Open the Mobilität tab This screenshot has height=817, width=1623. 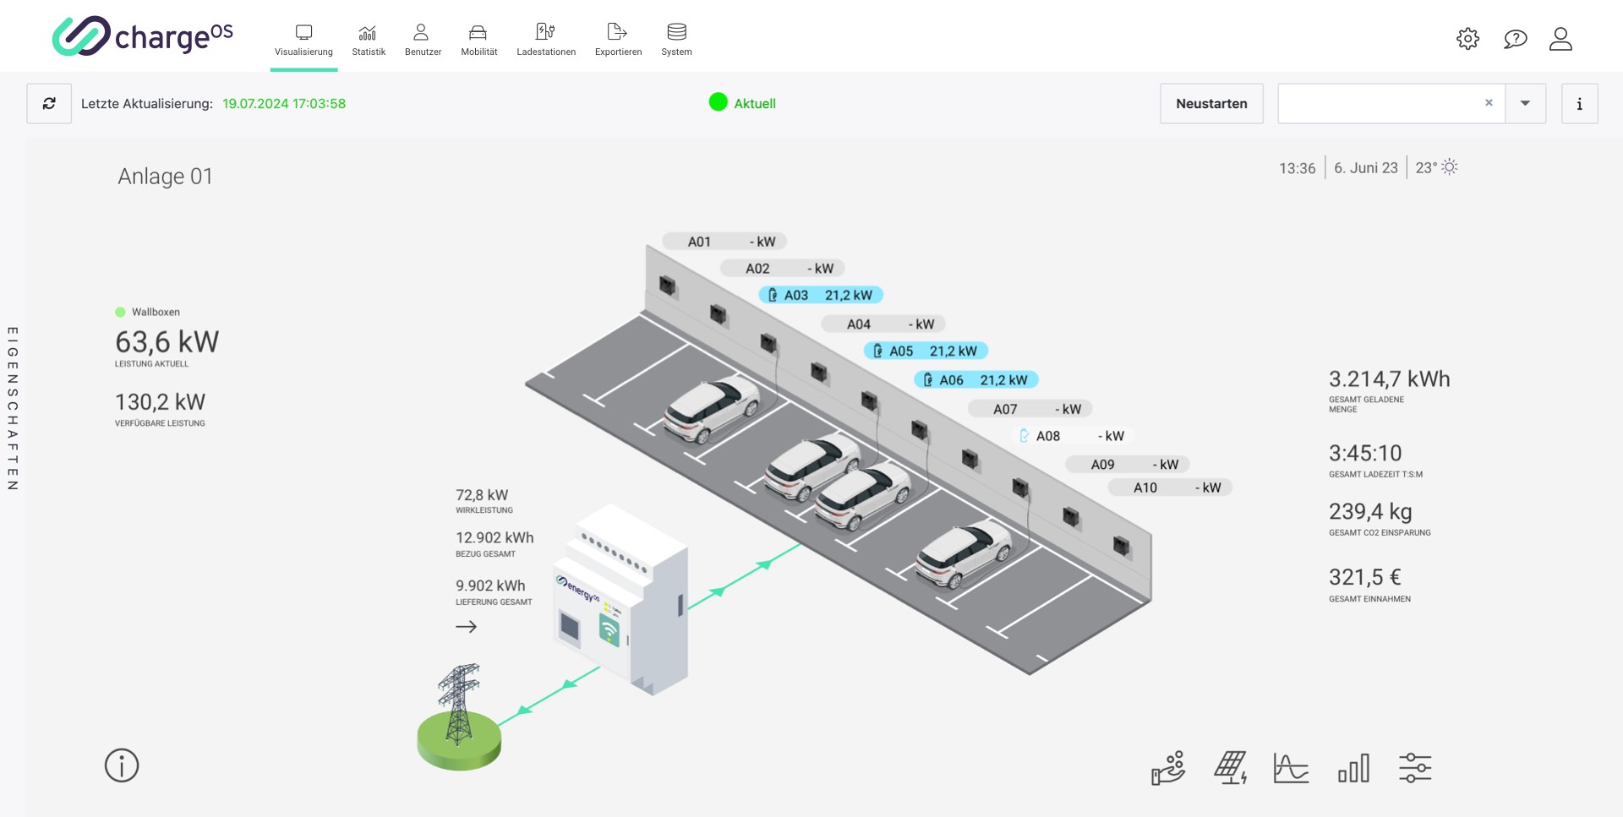(478, 40)
